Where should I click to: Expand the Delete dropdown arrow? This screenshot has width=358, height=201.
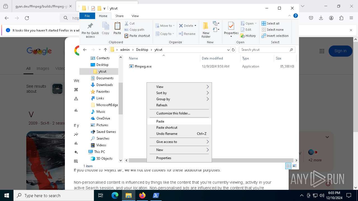[x=195, y=26]
